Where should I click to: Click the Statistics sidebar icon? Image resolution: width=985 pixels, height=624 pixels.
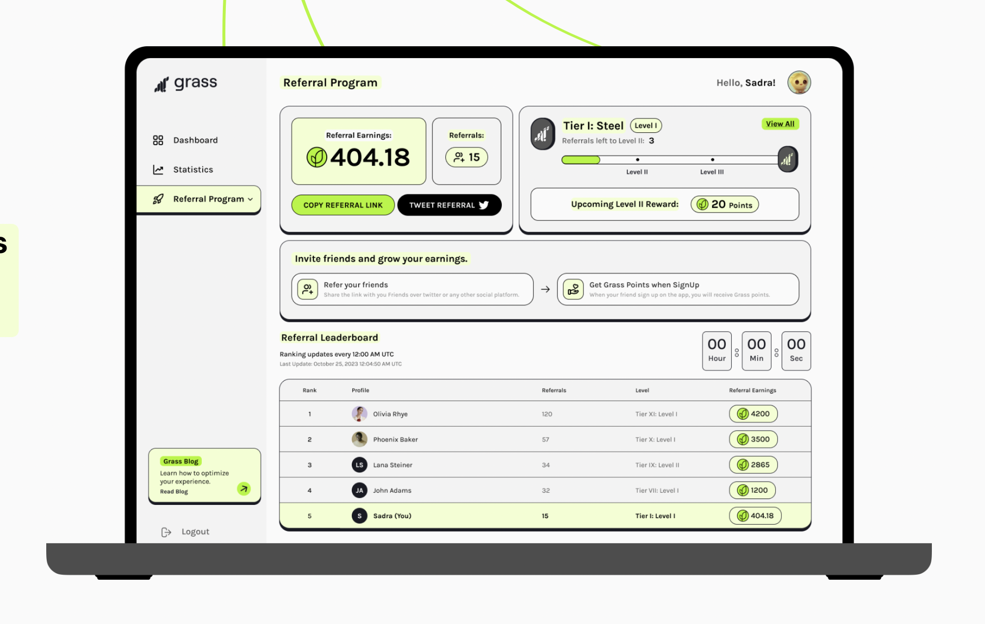[158, 169]
